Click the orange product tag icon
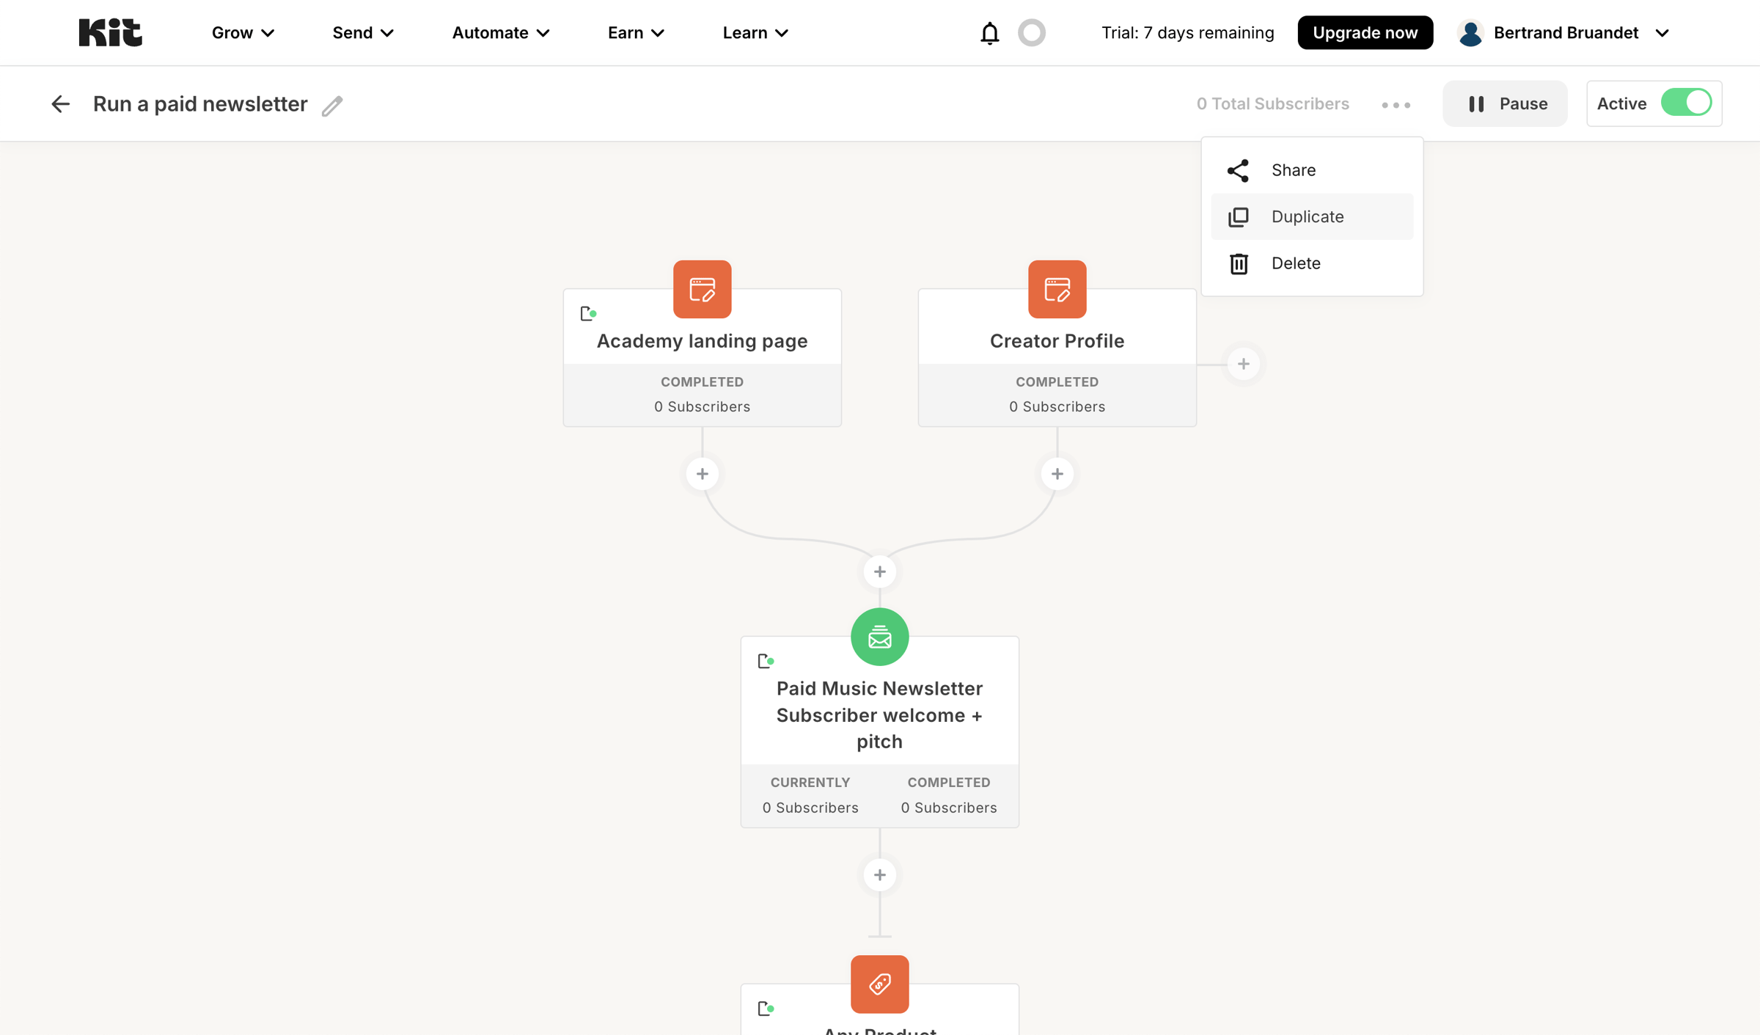Image resolution: width=1760 pixels, height=1035 pixels. (x=879, y=984)
